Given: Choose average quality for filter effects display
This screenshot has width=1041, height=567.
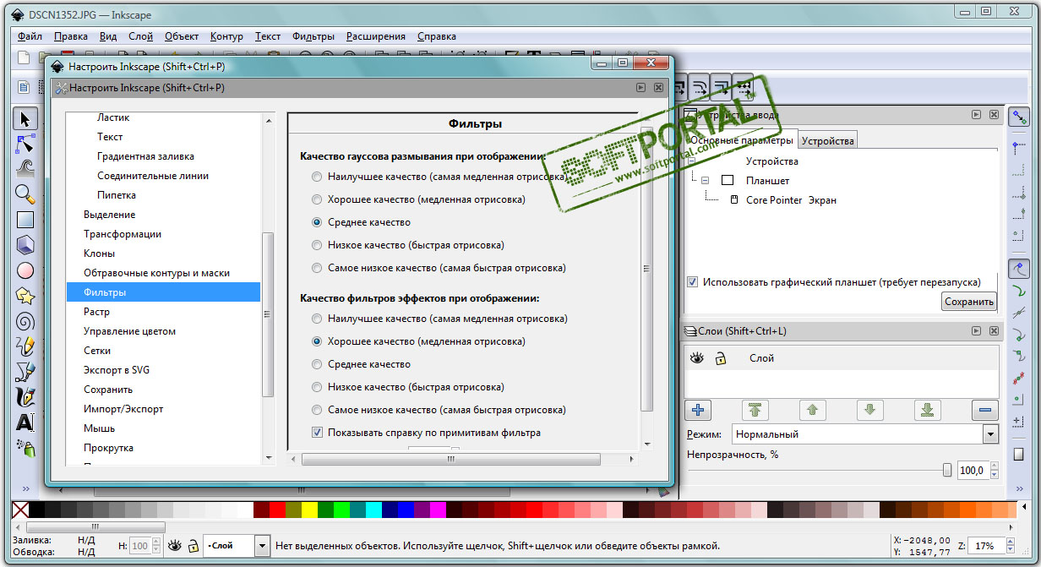Looking at the screenshot, I should (x=317, y=364).
